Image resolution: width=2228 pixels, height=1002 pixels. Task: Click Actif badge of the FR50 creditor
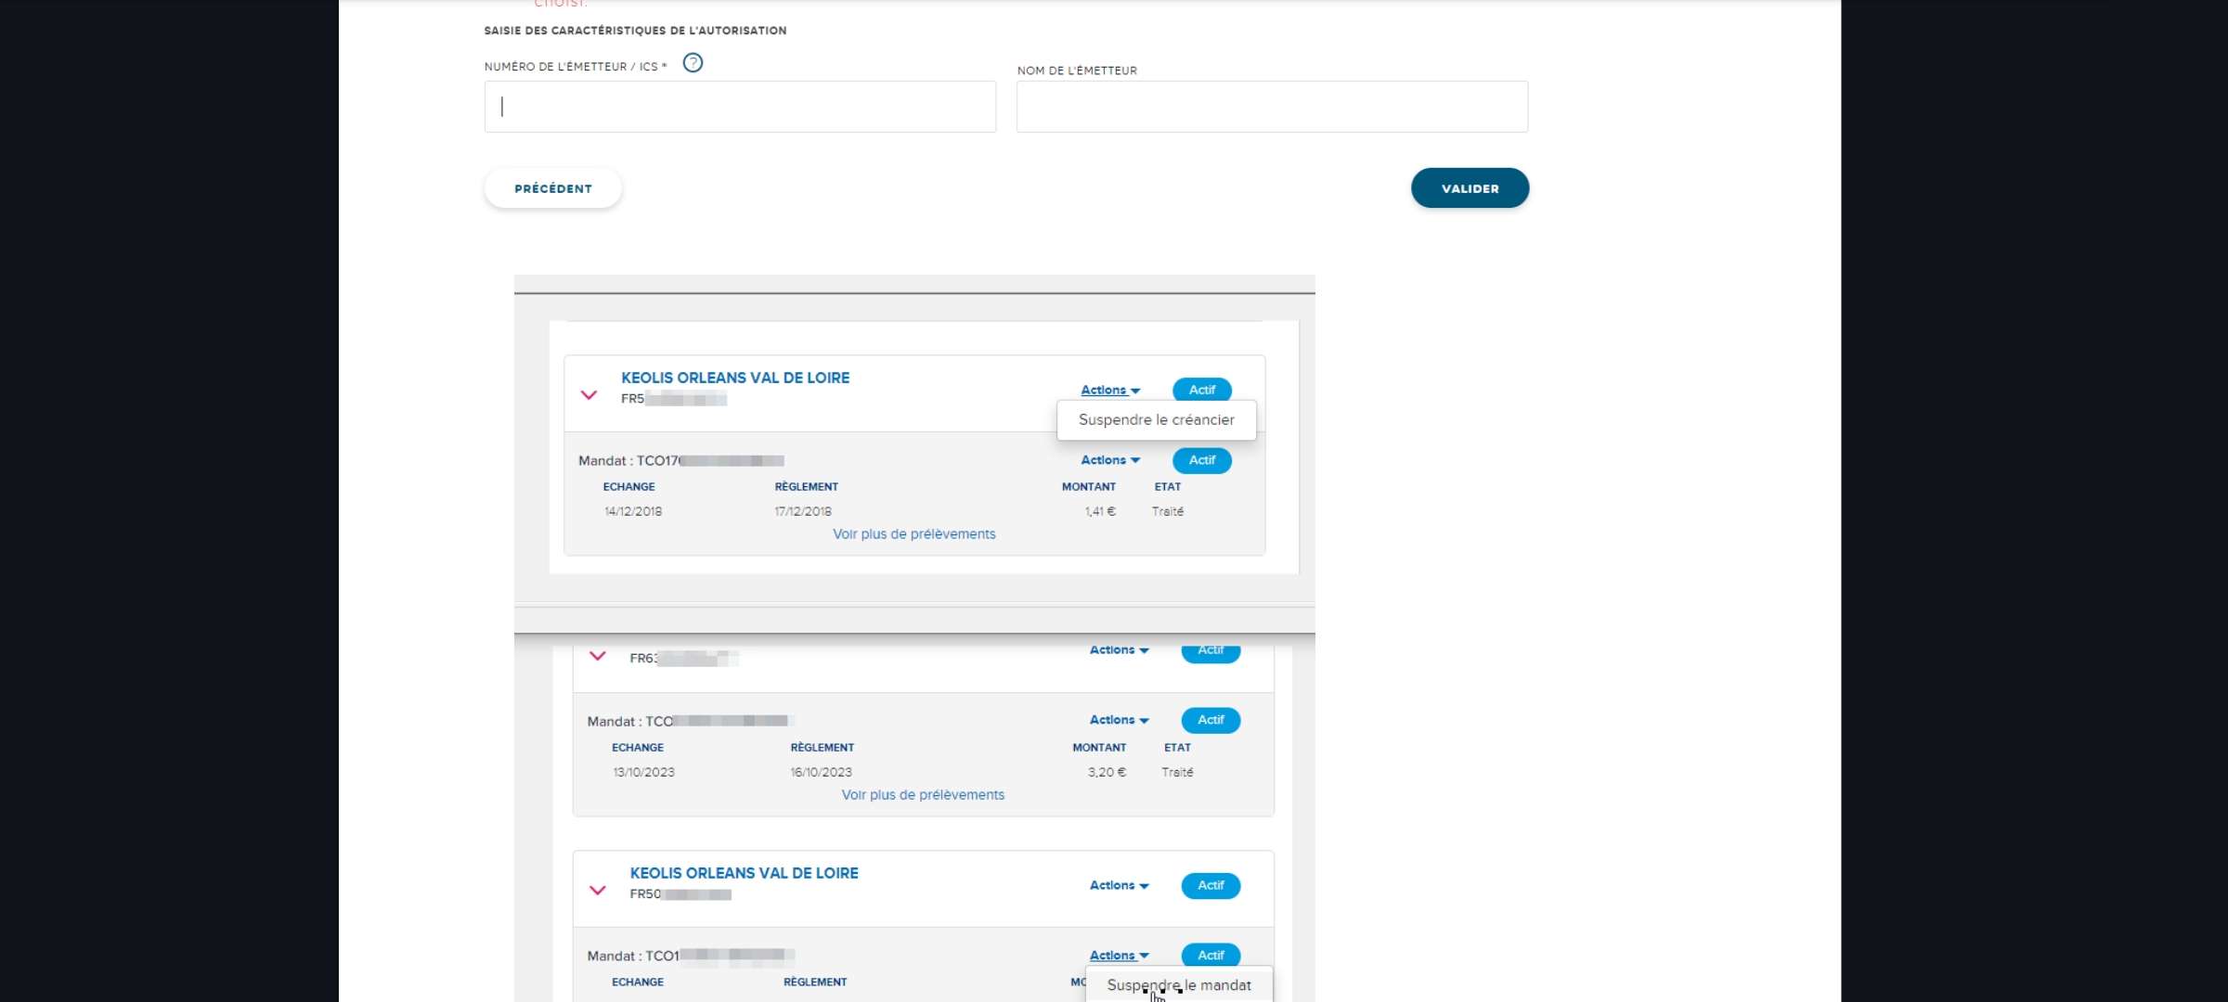pyautogui.click(x=1211, y=886)
